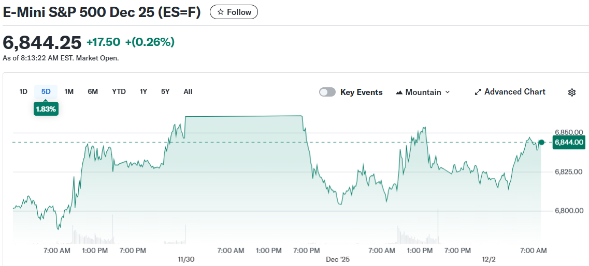Switch to the 1M time range

(69, 91)
